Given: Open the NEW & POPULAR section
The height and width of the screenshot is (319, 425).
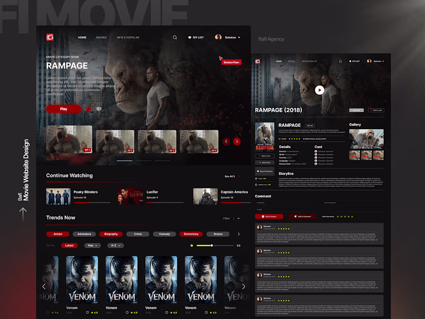Looking at the screenshot, I should click(x=128, y=37).
